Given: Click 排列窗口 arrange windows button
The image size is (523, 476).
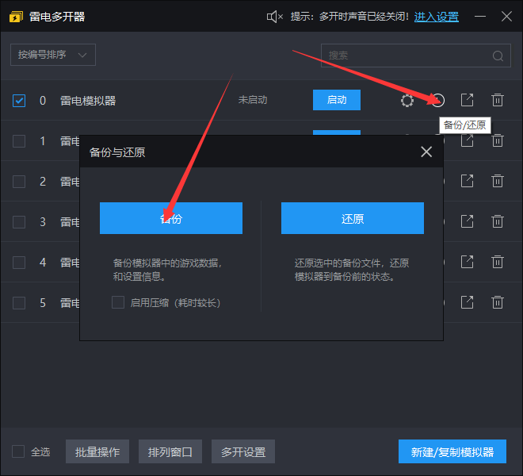Looking at the screenshot, I should tap(170, 451).
